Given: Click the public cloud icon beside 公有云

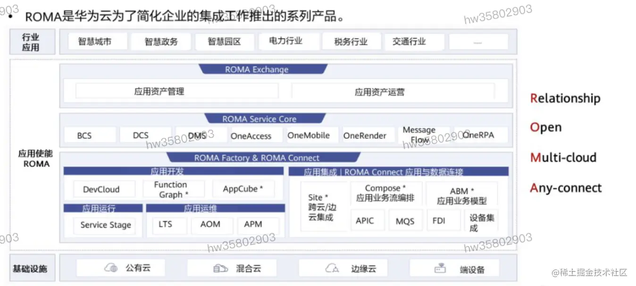Looking at the screenshot, I should 111,268.
